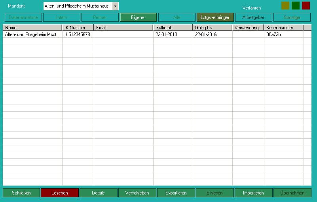Image resolution: width=317 pixels, height=202 pixels.
Task: Click the Einlesen button
Action: [x=215, y=192]
